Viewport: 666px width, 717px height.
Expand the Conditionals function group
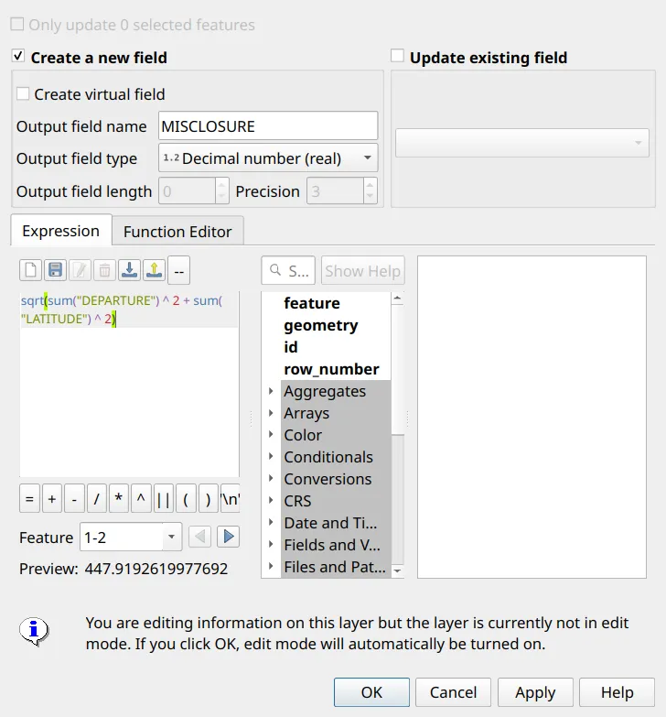pos(271,456)
